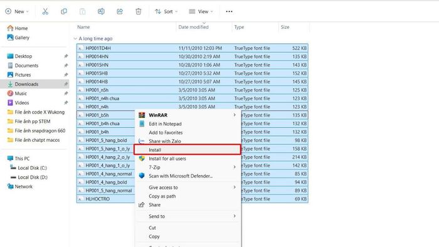Viewport: 439px width, 247px height.
Task: Open the See more (three dots) menu
Action: coord(229,11)
